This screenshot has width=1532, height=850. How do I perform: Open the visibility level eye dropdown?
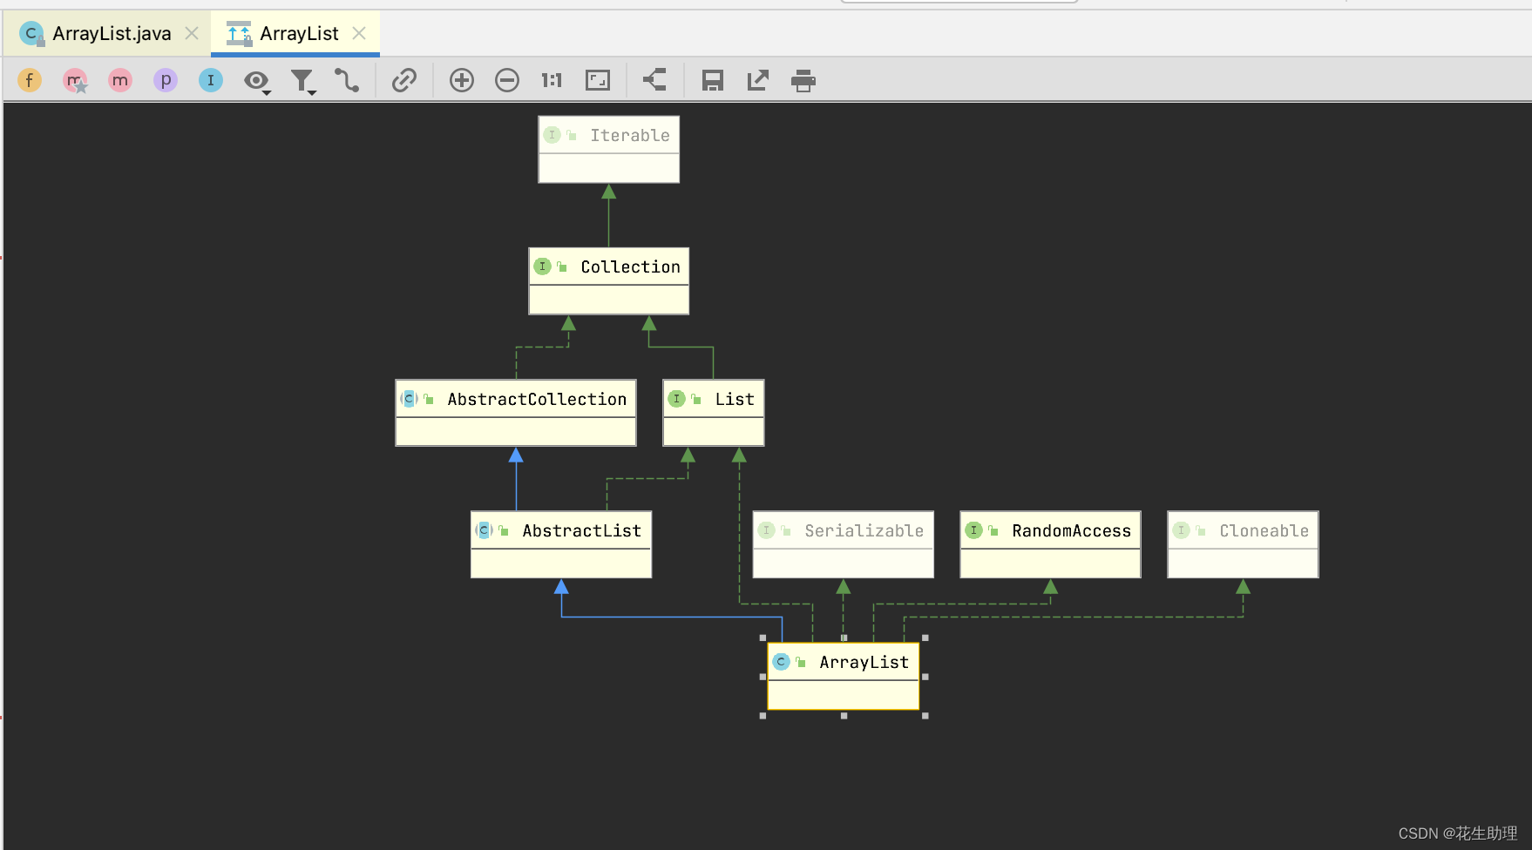coord(257,82)
